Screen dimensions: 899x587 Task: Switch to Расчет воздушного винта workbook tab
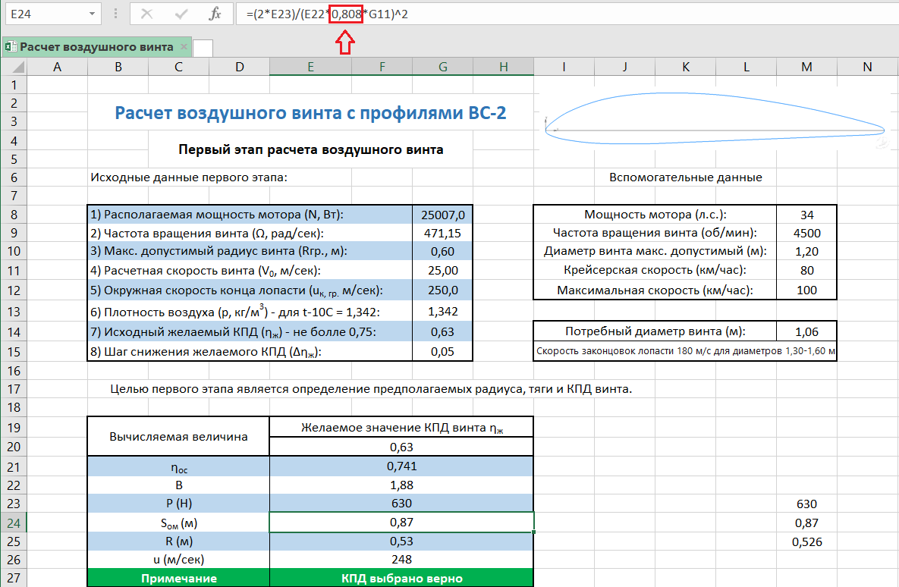(x=96, y=47)
